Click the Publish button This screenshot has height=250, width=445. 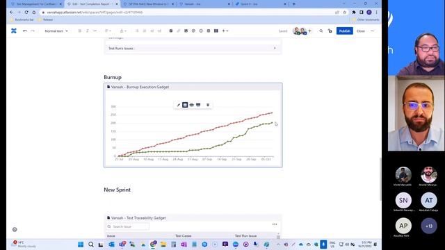[x=345, y=31]
